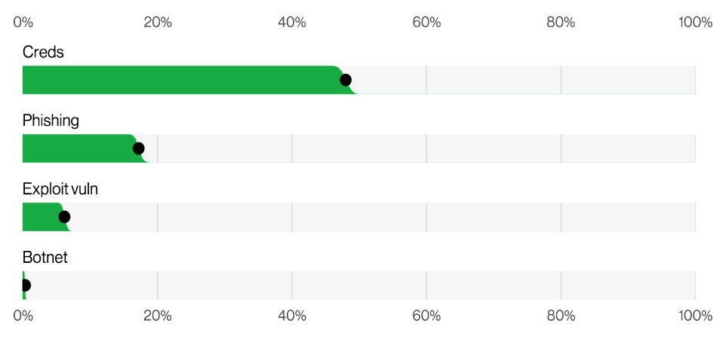Click the bottom axis 100% label
Image resolution: width=726 pixels, height=342 pixels.
click(x=696, y=316)
